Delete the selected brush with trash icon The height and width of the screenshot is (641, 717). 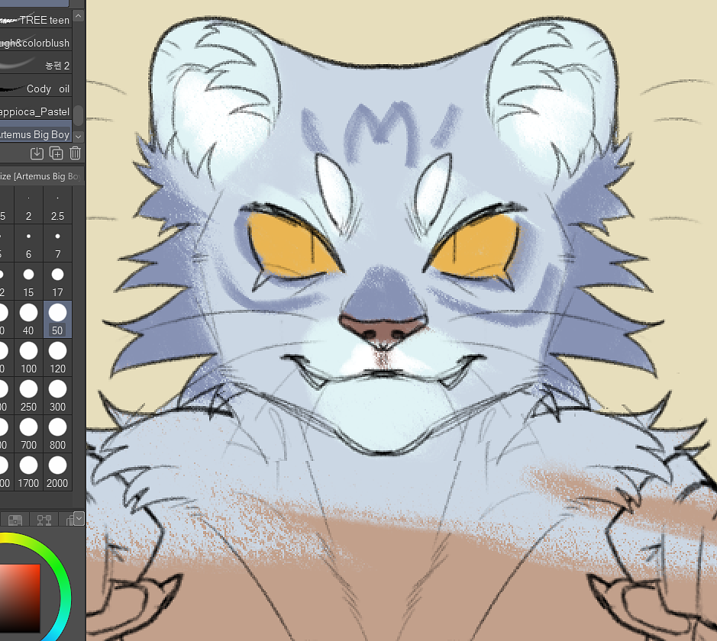75,153
